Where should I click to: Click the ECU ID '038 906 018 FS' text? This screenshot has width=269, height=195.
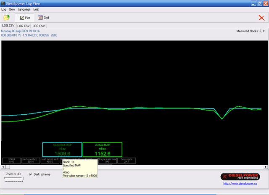coord(11,35)
